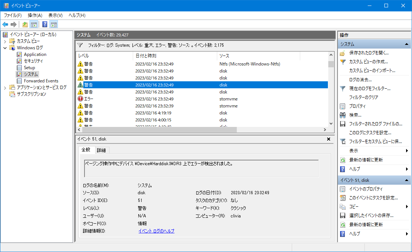Open the 表示 submenu in actions pane

point(374,150)
